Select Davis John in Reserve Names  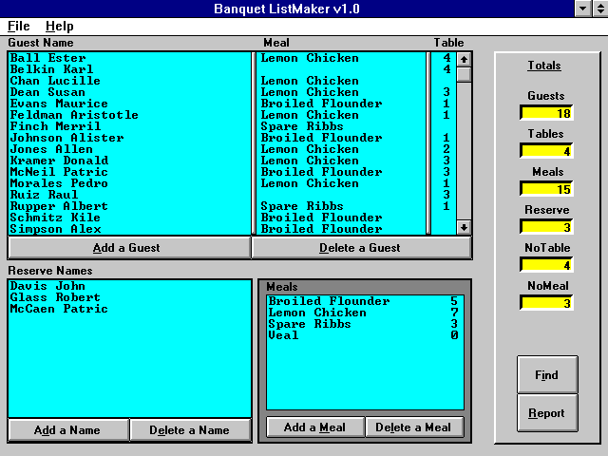click(x=47, y=286)
